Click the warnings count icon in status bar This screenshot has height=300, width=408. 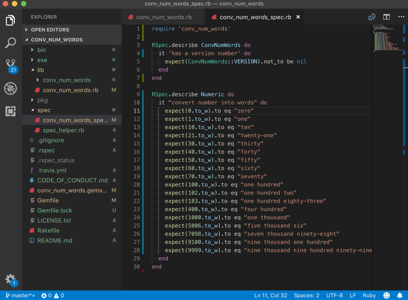[x=56, y=296]
